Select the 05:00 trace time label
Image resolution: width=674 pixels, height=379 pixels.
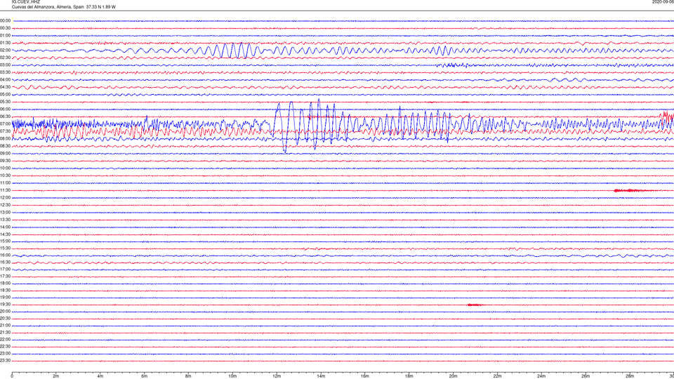(x=6, y=95)
